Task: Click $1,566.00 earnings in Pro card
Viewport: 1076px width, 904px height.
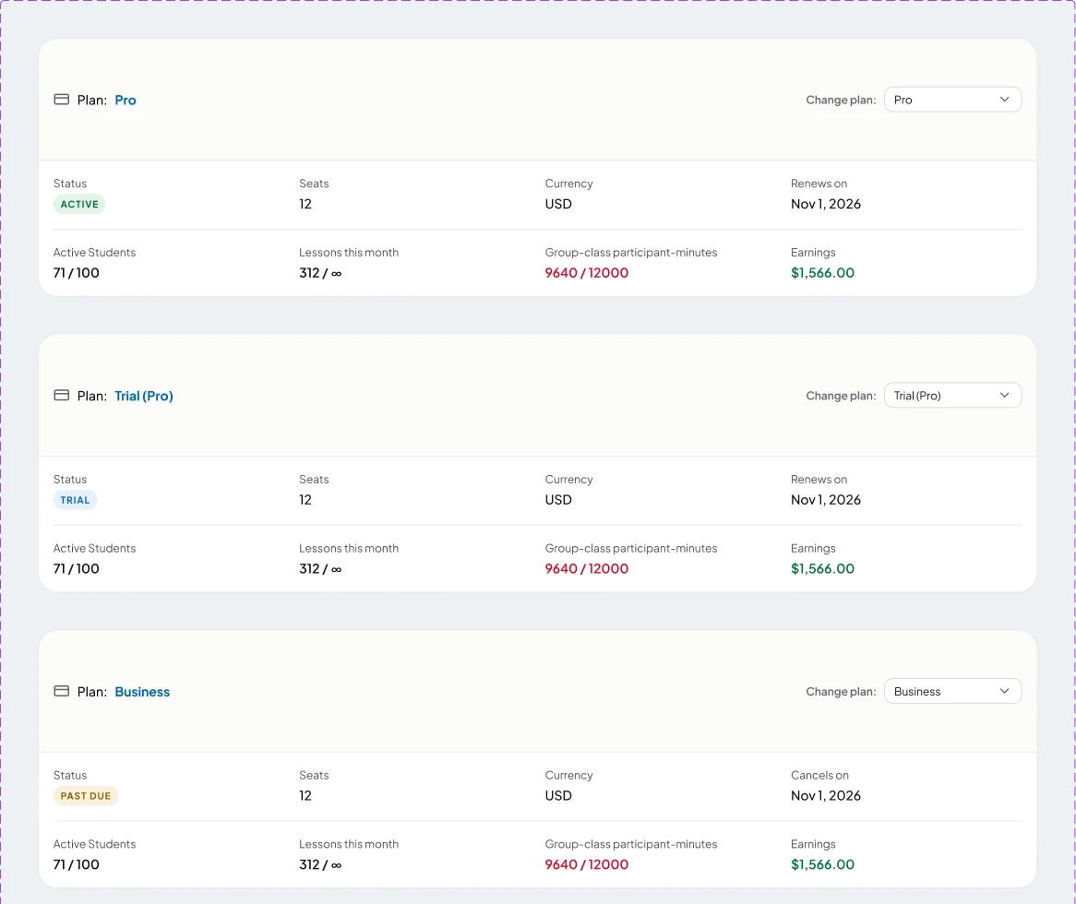Action: [823, 272]
